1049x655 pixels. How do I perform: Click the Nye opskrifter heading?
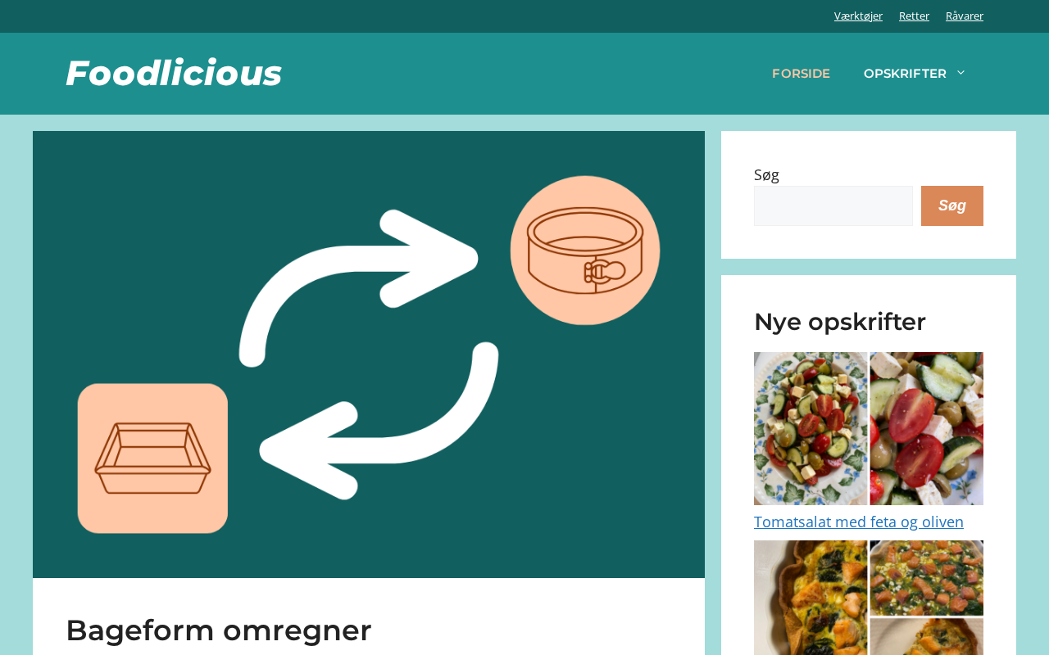tap(840, 322)
